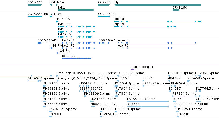Click the 313672 feature label
Image resolution: width=219 pixels, height=118 pixels.
pos(133,104)
